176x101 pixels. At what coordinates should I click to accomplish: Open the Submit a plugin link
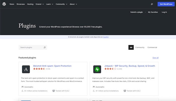click(x=137, y=12)
